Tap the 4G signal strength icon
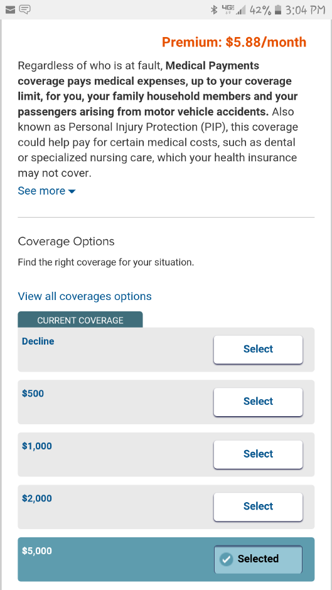 click(x=233, y=10)
